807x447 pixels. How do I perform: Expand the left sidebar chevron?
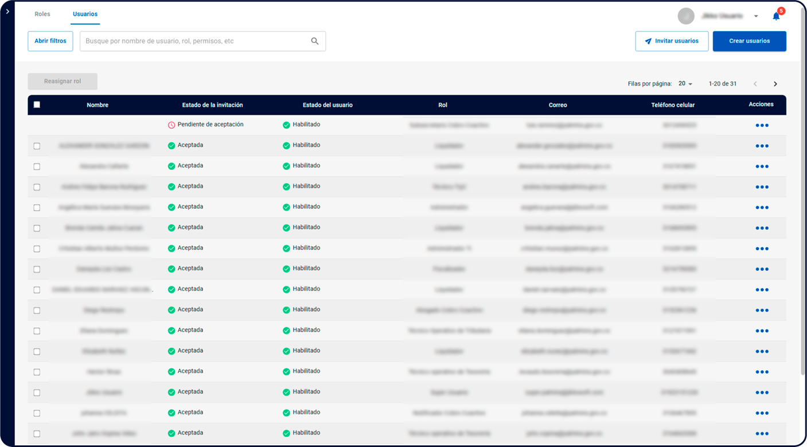[x=7, y=11]
